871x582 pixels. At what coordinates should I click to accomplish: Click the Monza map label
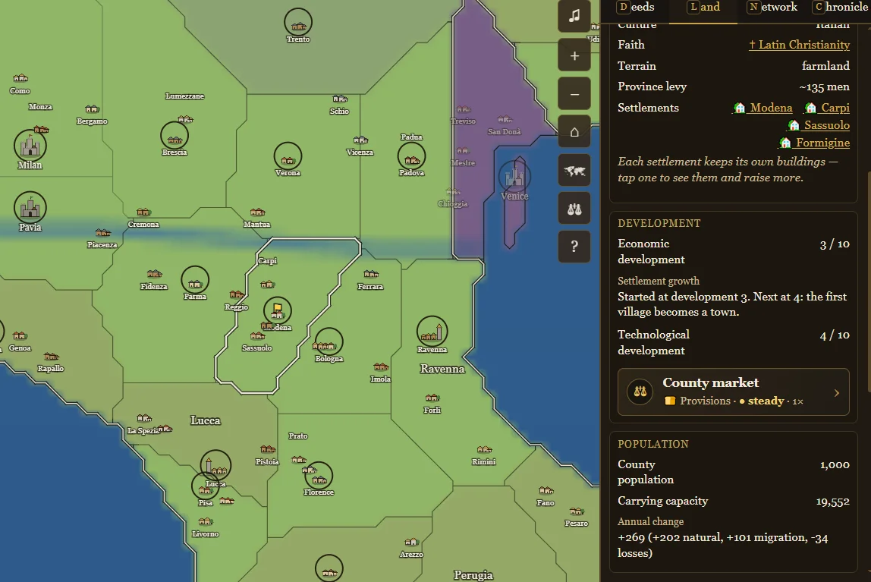pyautogui.click(x=40, y=107)
